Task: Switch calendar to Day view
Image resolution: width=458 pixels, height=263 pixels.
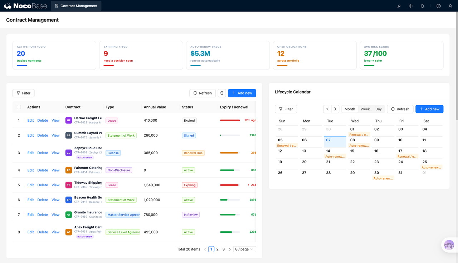Action: (x=379, y=109)
